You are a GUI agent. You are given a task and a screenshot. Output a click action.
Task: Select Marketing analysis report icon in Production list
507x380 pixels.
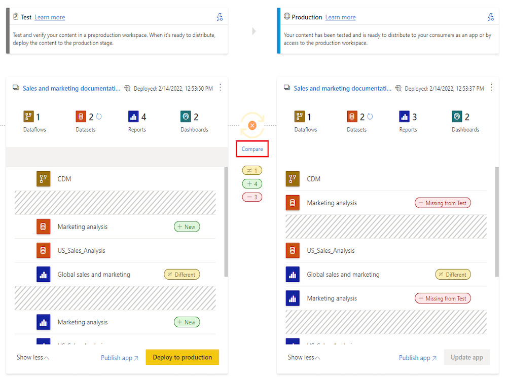[x=293, y=298]
